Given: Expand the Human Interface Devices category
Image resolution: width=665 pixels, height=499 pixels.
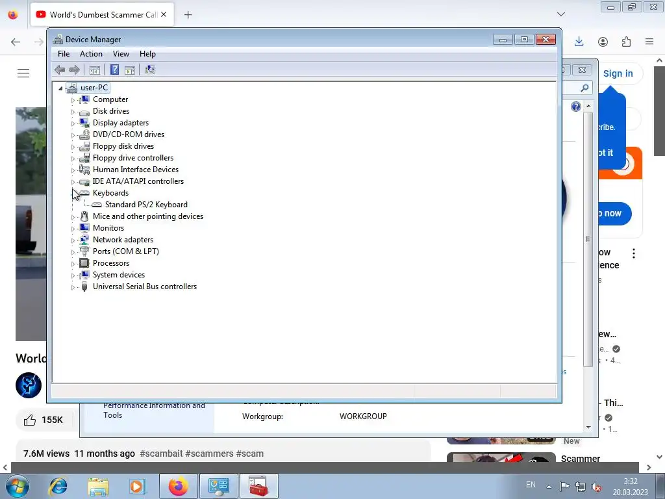Looking at the screenshot, I should [73, 170].
